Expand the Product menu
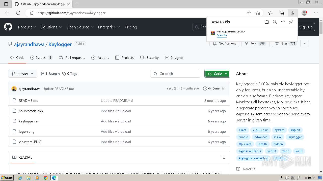 pos(27,27)
